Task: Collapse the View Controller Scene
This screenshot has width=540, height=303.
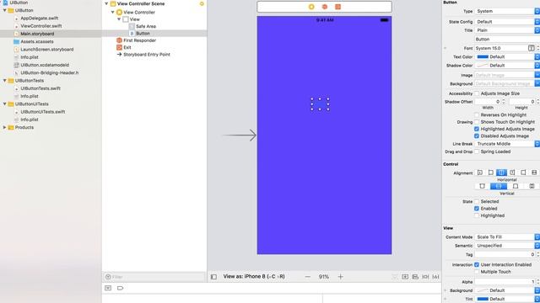Action: [106, 3]
